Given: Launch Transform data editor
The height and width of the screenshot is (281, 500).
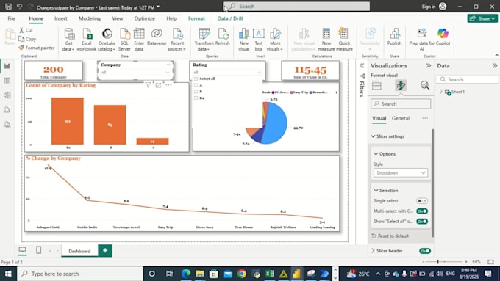Looking at the screenshot, I should point(204,40).
